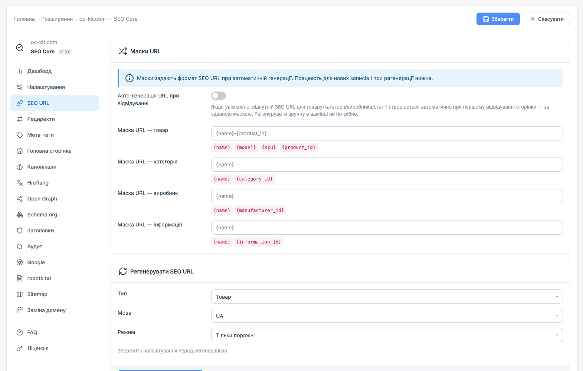583x371 pixels.
Task: Click the shuffle icon beside Маски URL
Action: pos(123,51)
